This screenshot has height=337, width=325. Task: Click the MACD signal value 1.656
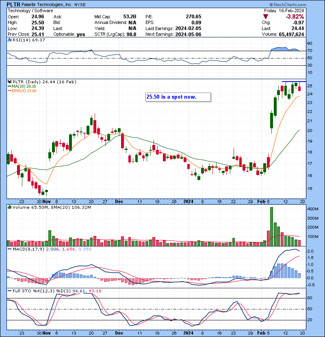[x=69, y=249]
